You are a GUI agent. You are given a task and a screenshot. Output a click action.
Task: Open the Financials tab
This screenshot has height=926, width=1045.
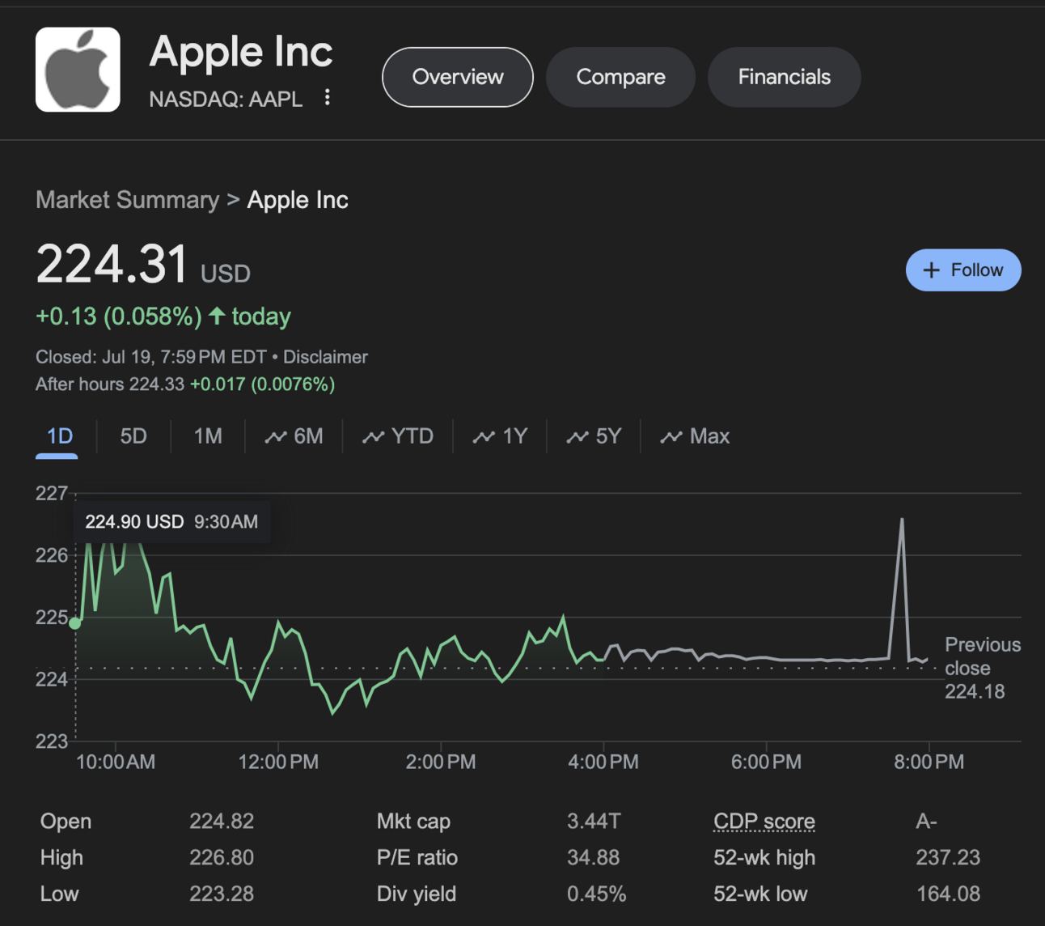click(x=784, y=77)
